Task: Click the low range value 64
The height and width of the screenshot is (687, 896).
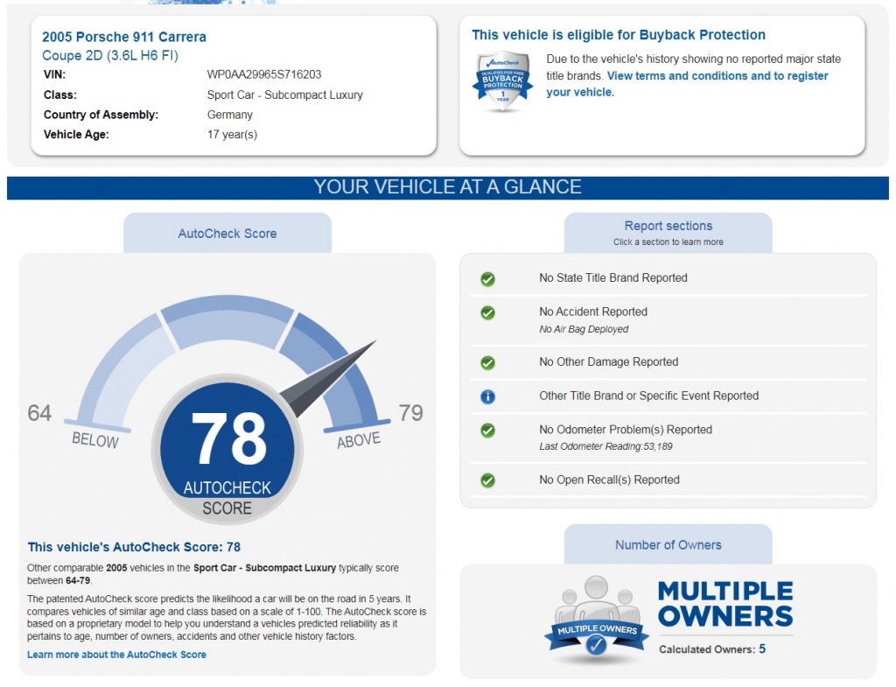Action: click(x=39, y=413)
